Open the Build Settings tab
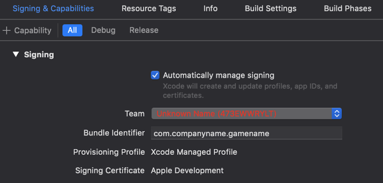This screenshot has width=383, height=183. click(x=270, y=8)
